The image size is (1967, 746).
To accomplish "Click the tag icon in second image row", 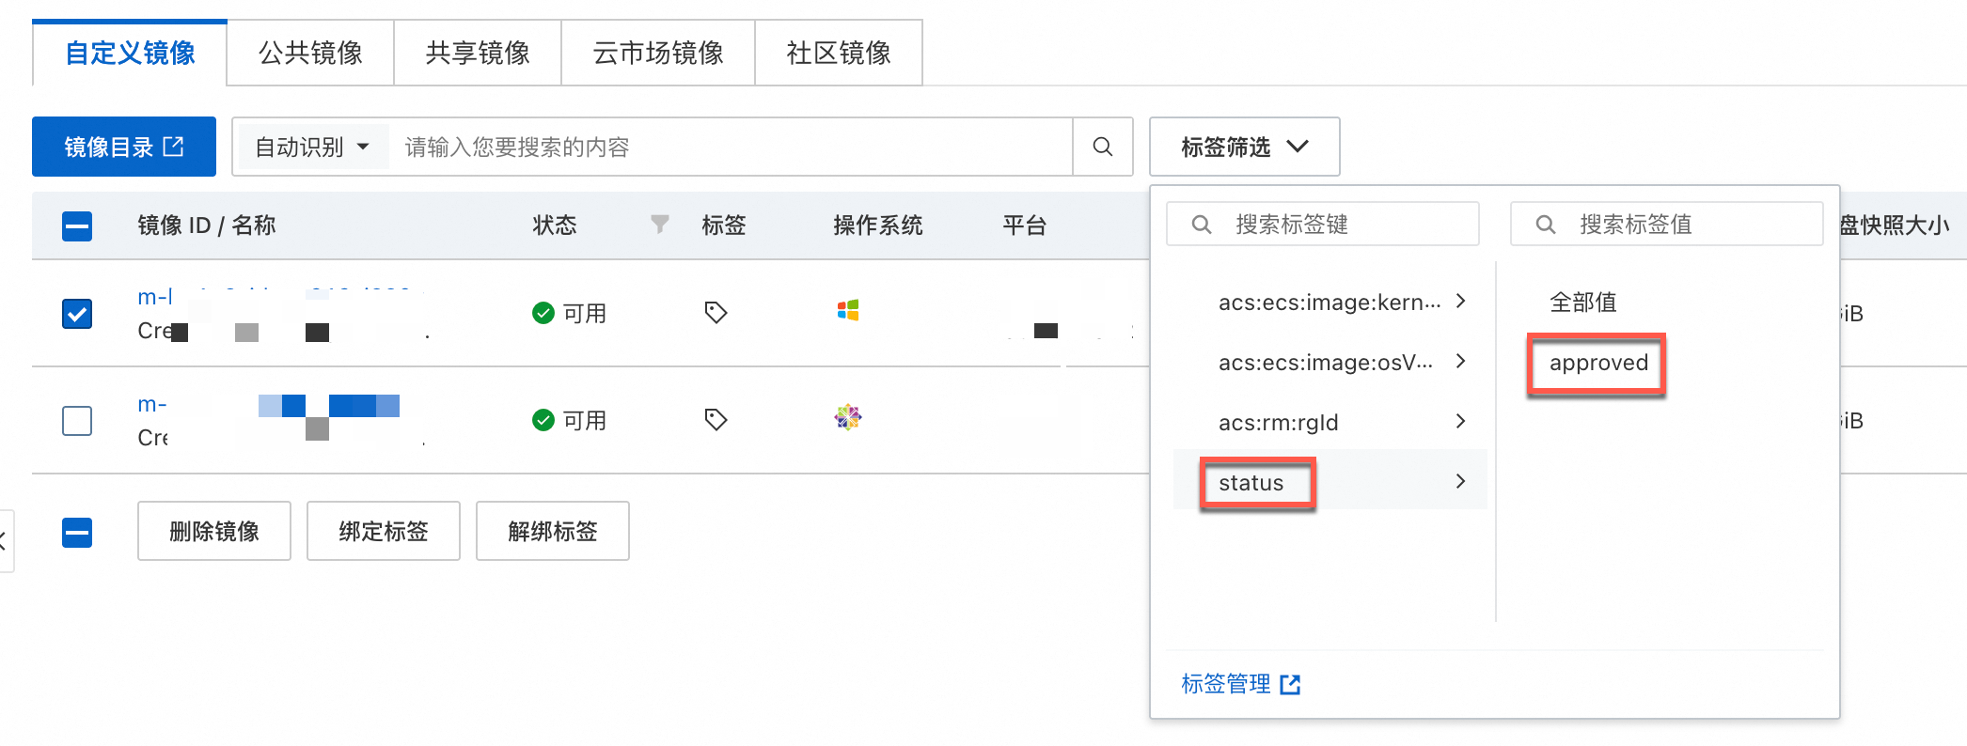I will [716, 419].
